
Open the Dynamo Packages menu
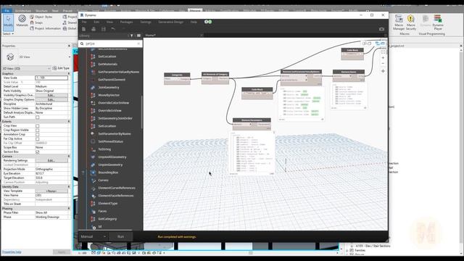[126, 22]
